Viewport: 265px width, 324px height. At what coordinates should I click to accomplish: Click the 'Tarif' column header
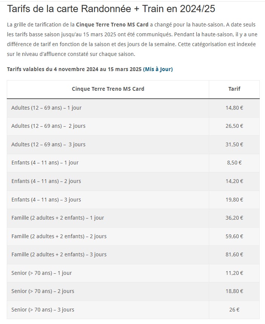point(234,89)
